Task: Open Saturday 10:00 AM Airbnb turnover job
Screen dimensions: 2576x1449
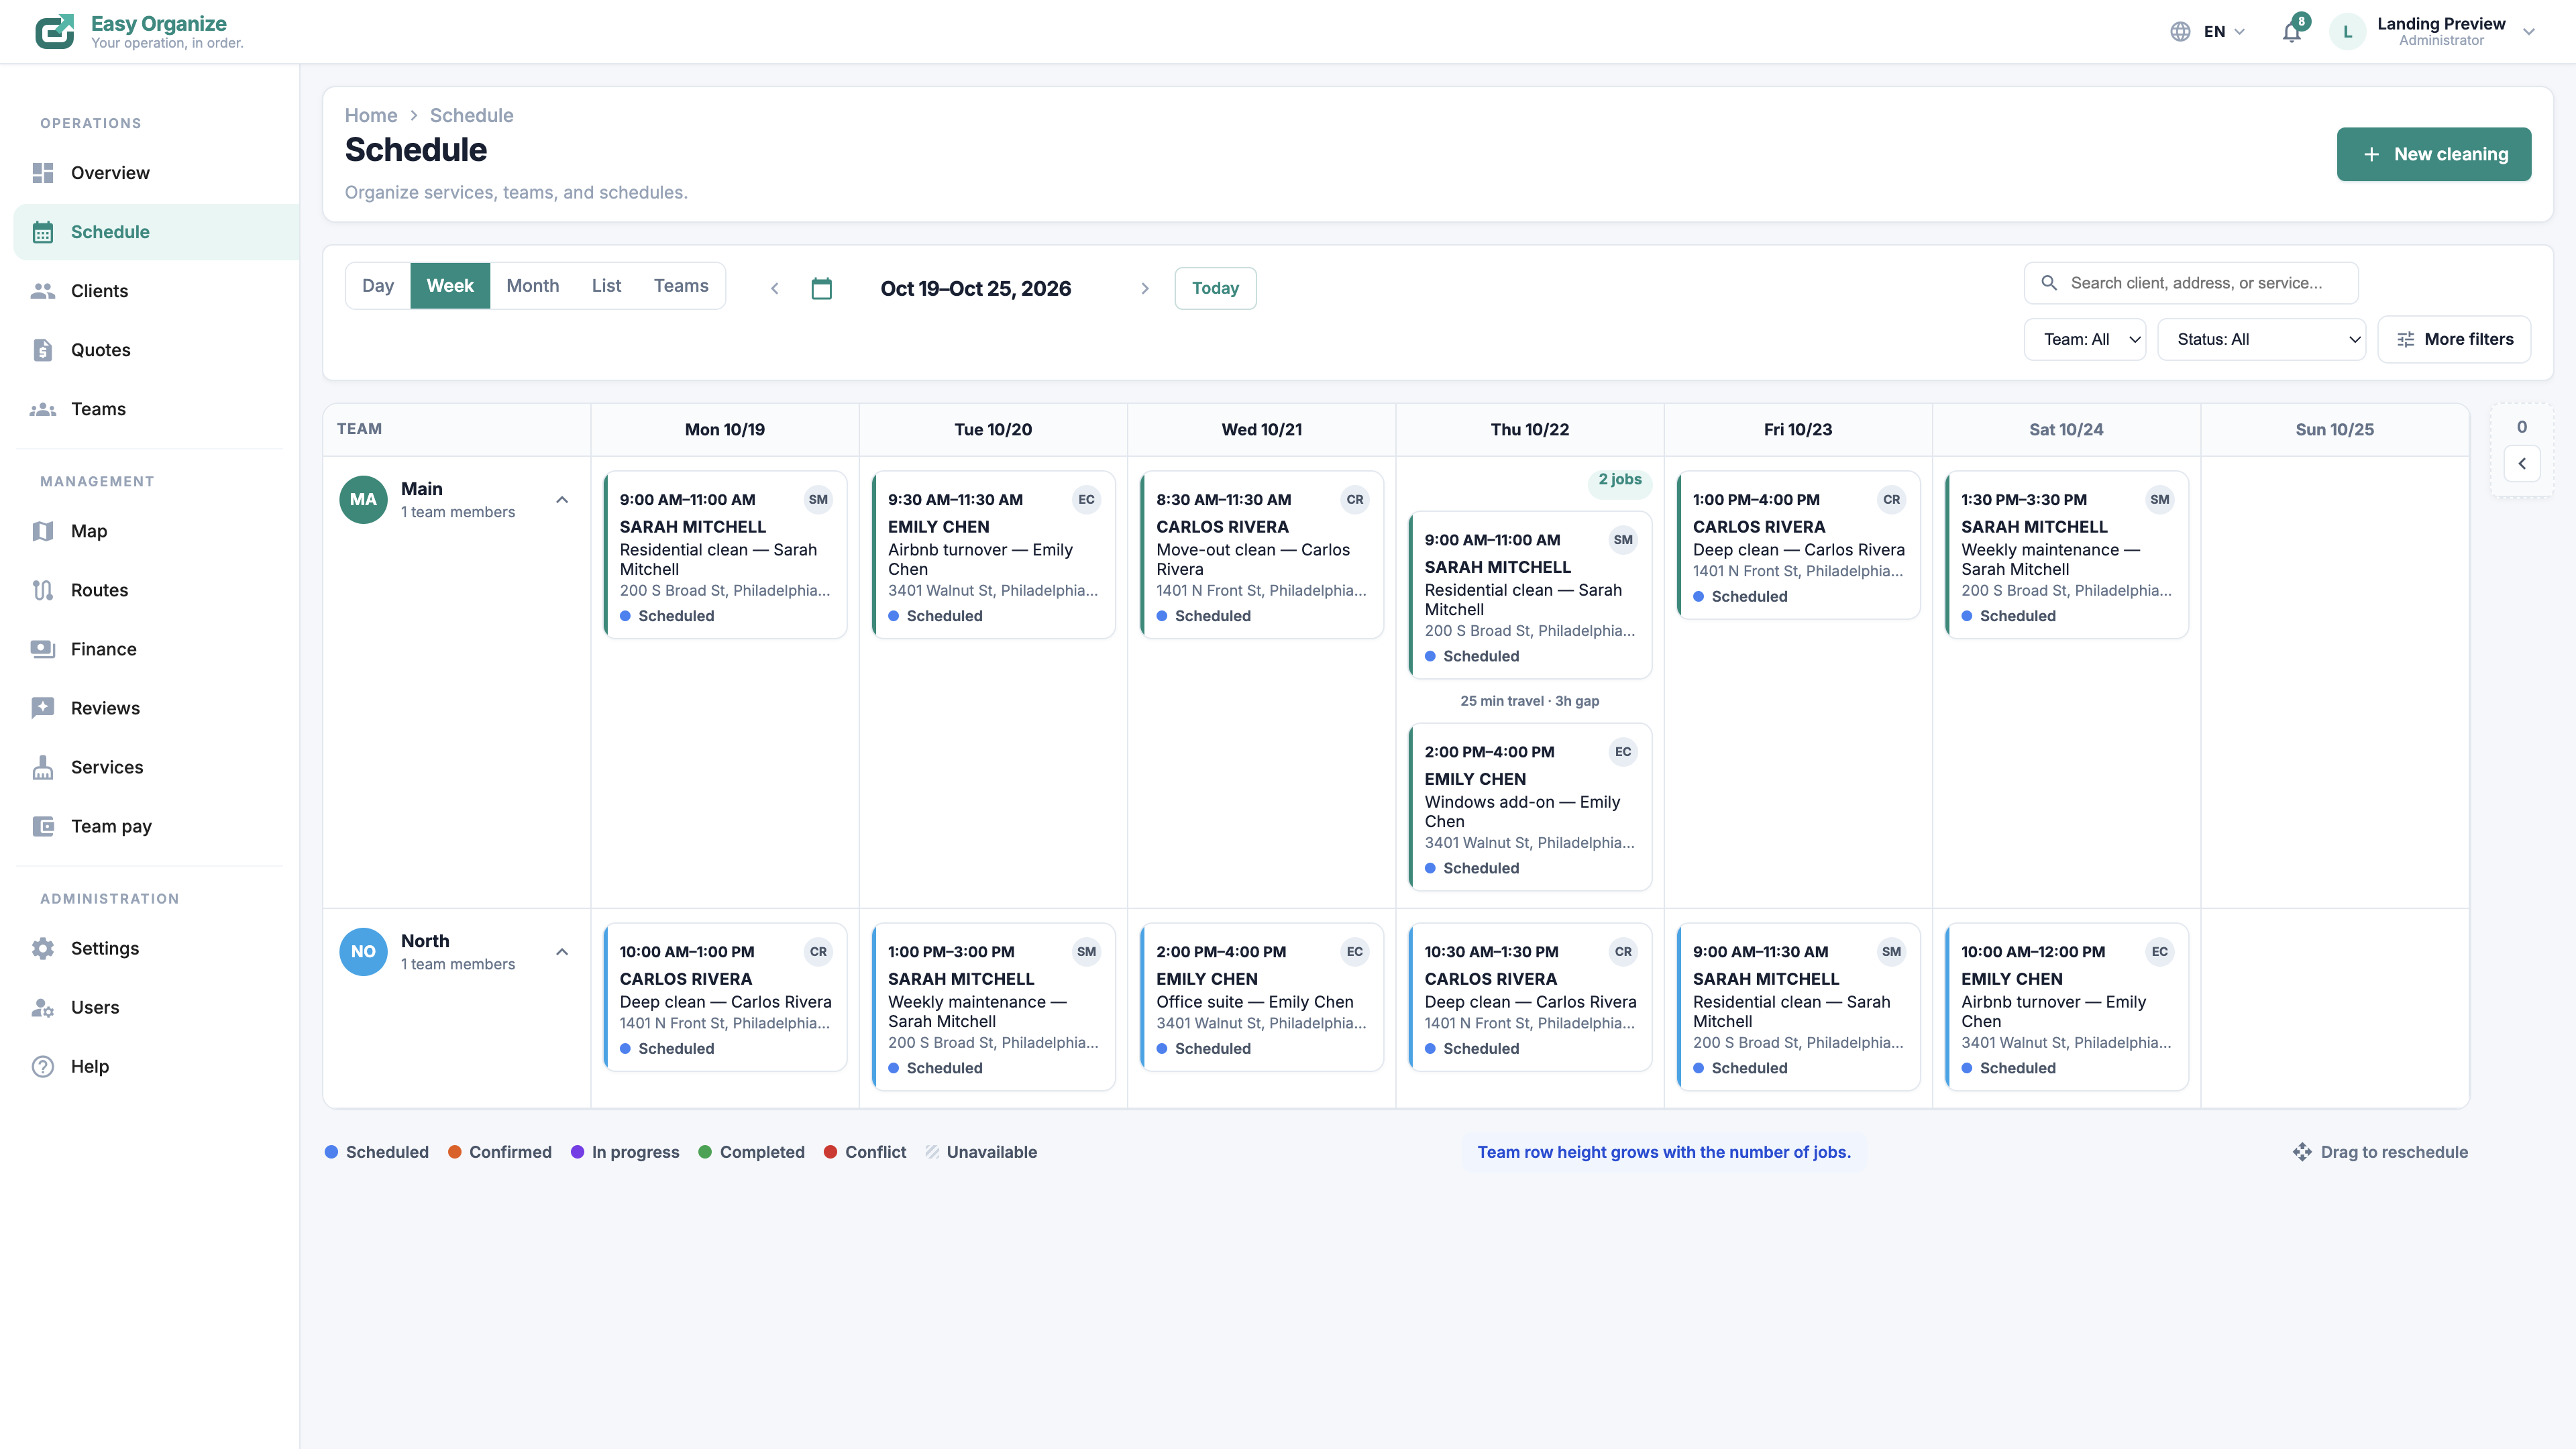Action: coord(2066,1007)
